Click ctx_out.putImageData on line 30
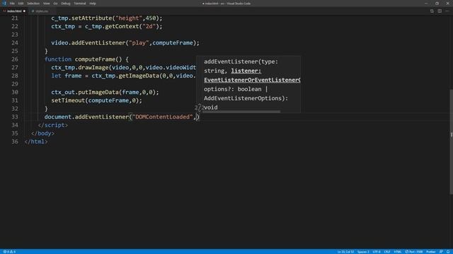 pos(85,92)
